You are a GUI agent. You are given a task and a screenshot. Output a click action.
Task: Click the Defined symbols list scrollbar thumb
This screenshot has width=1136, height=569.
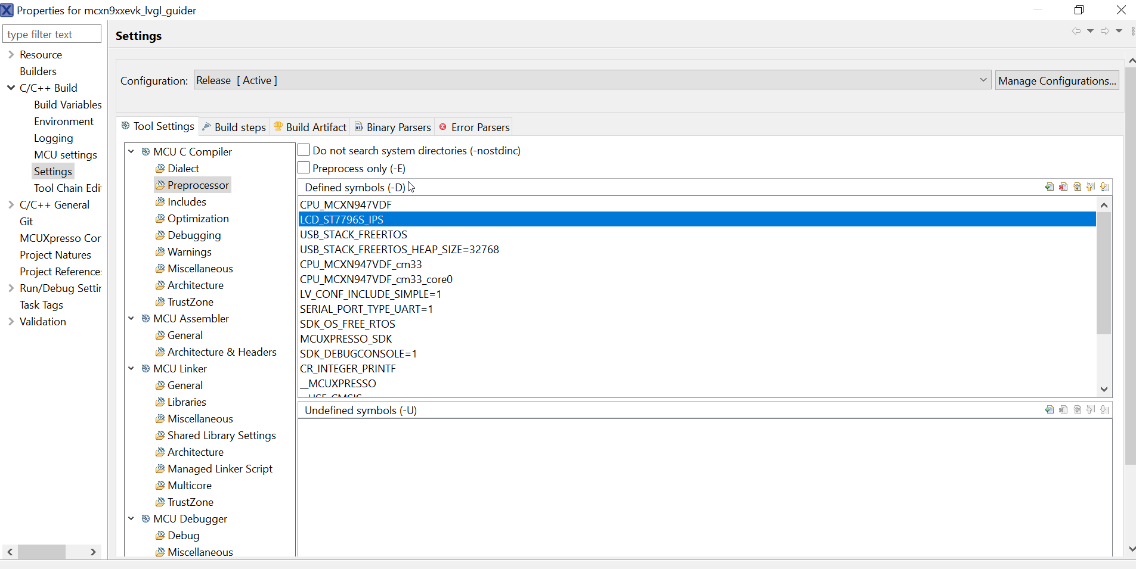click(1104, 274)
